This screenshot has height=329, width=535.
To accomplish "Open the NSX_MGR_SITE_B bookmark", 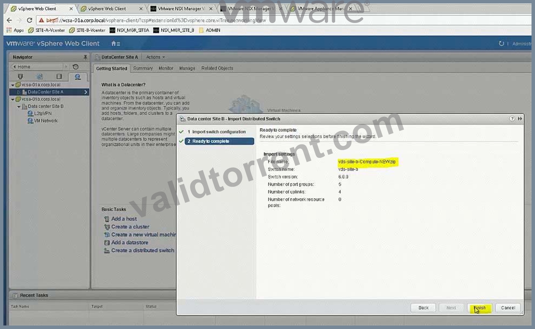I will (x=174, y=30).
